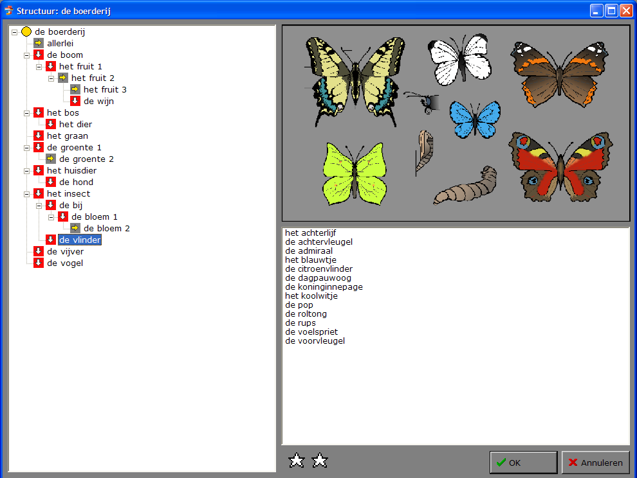This screenshot has width=637, height=478.
Task: Click the yellow arrow icon beside het fruit 3
Action: [75, 89]
